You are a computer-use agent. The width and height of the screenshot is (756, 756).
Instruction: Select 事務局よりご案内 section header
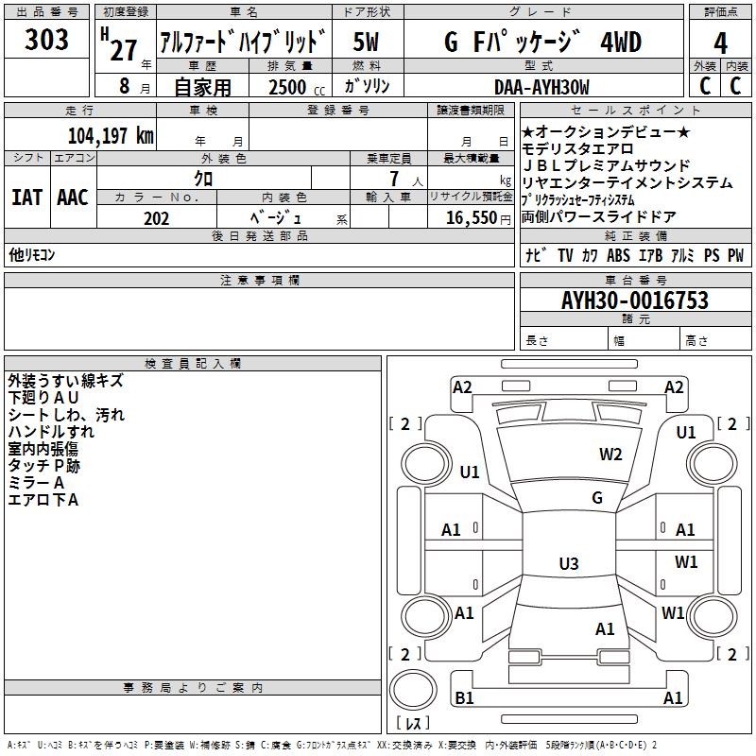coord(193,688)
